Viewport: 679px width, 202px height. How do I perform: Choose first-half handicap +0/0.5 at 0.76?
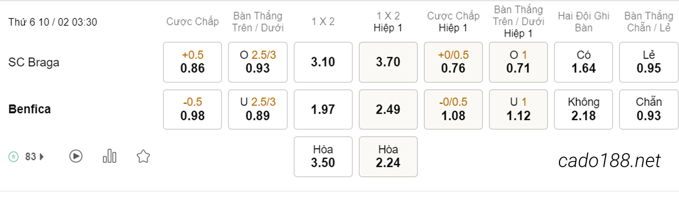click(x=453, y=62)
